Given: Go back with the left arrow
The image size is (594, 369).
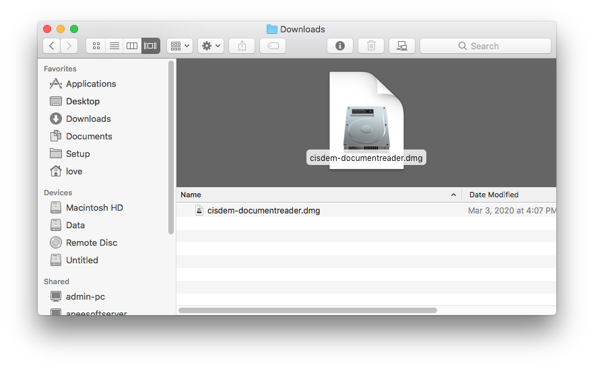Looking at the screenshot, I should (x=52, y=46).
